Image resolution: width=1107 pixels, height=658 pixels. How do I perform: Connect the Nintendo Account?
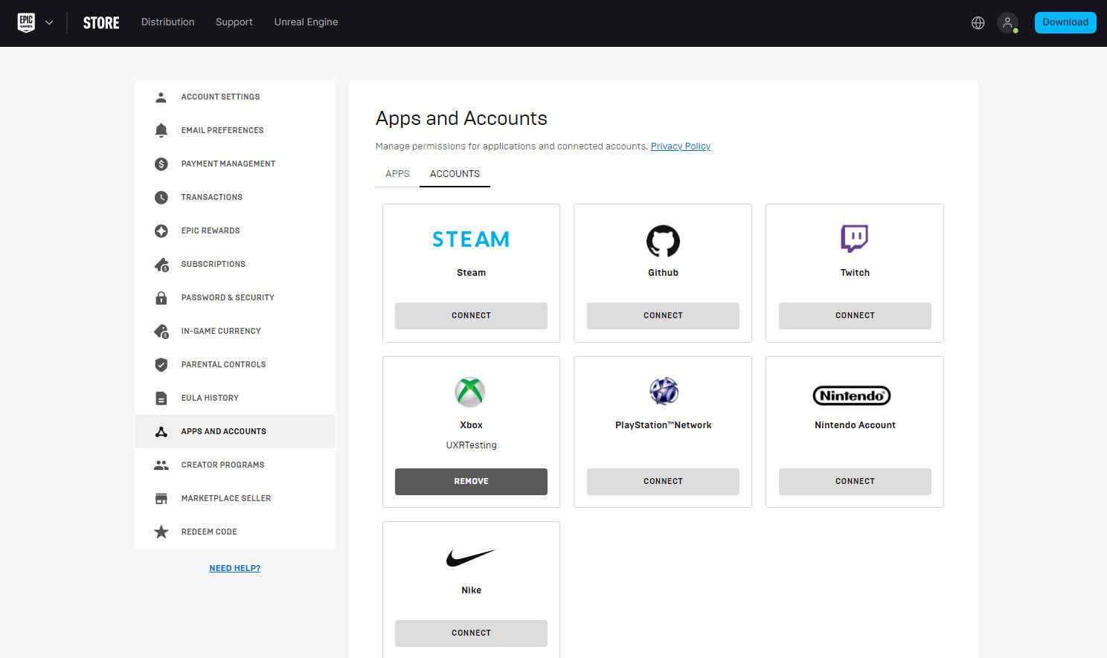click(x=855, y=482)
